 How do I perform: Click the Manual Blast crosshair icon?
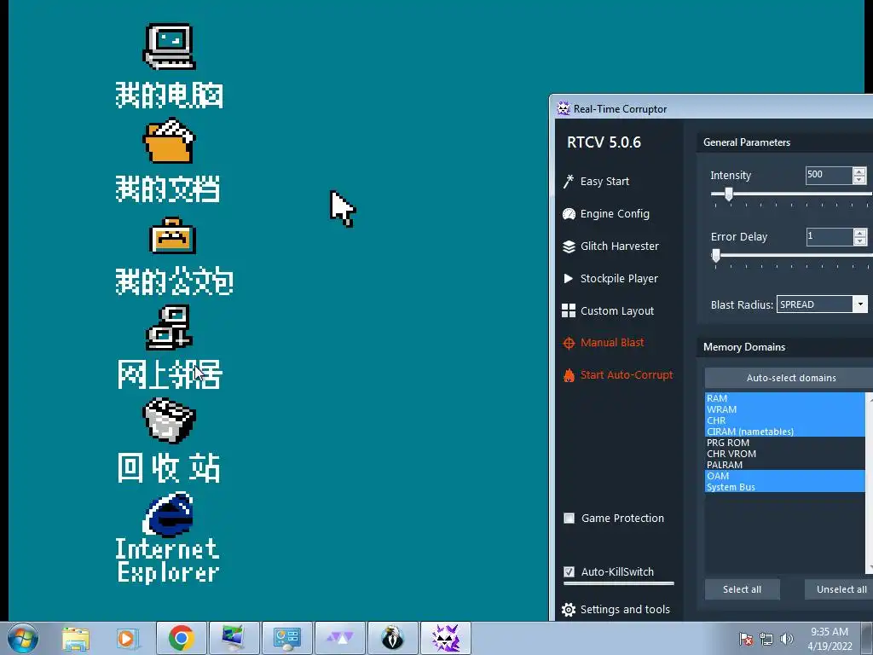569,343
